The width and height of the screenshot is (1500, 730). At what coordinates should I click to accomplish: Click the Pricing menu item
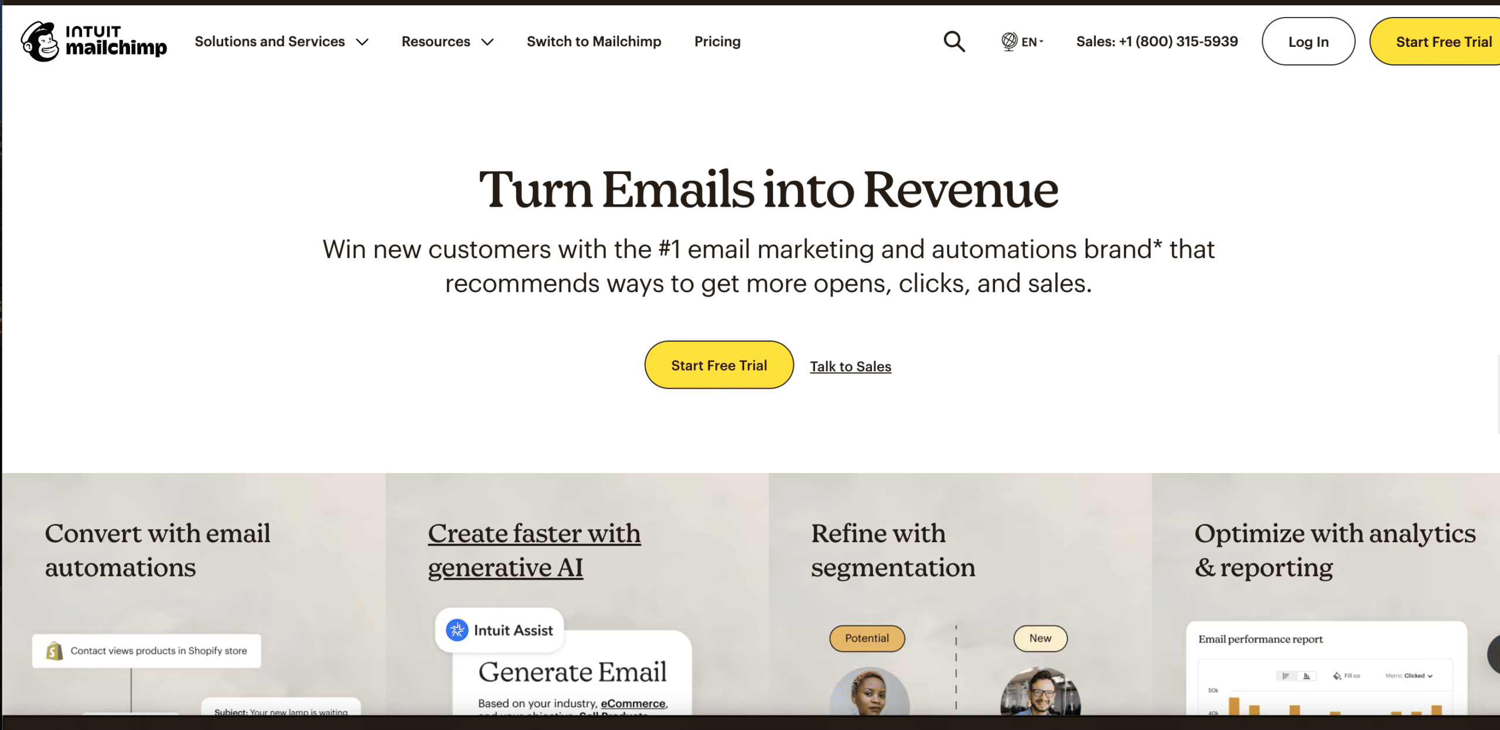pos(717,41)
